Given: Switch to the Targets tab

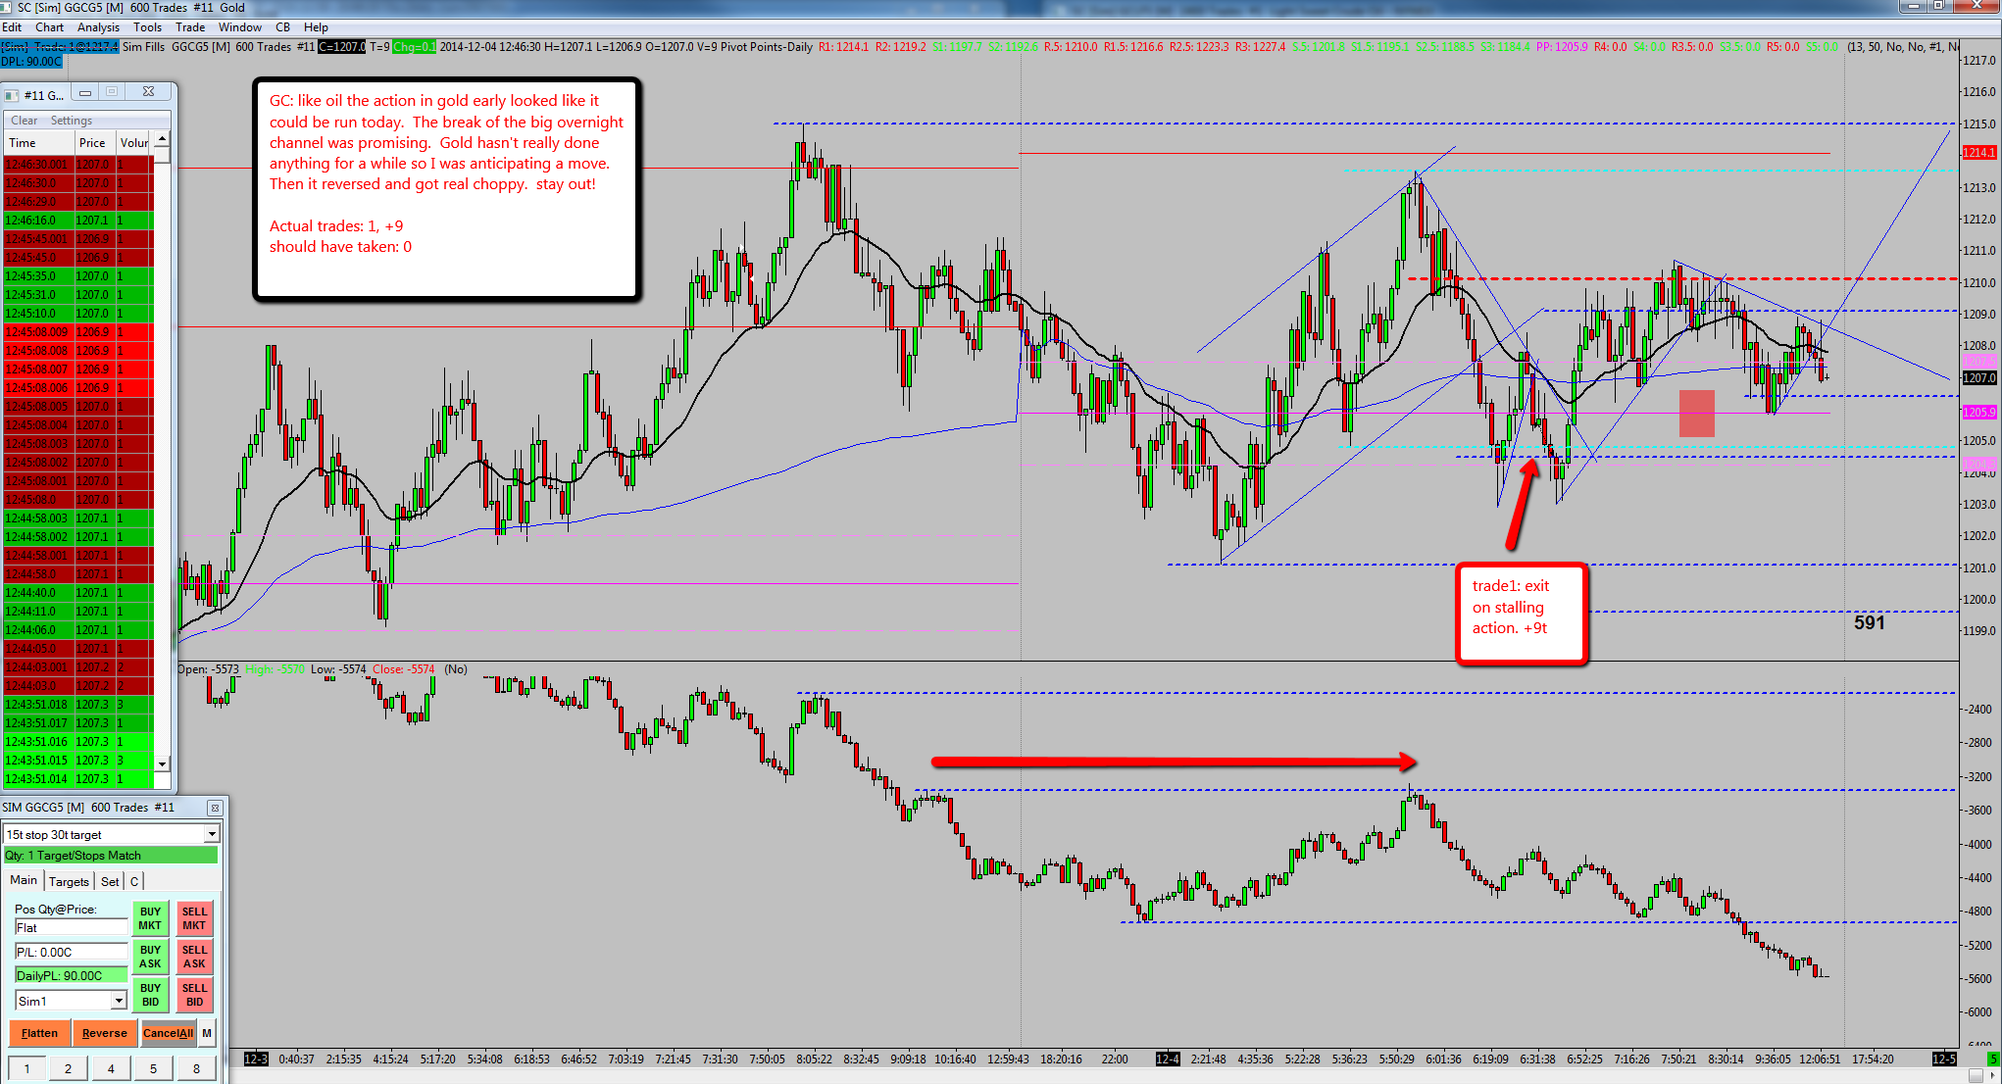Looking at the screenshot, I should point(69,881).
